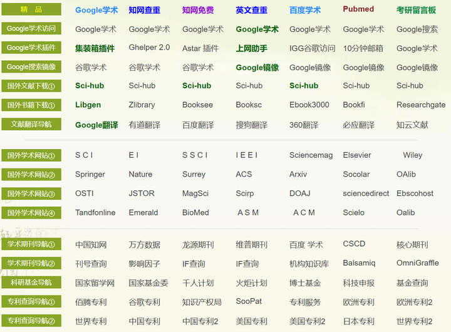451x332 pixels.
Task: Click the Nature link
Action: 140,174
